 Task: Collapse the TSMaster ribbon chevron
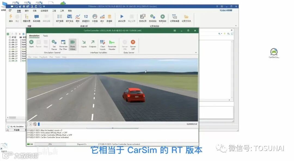pos(236,26)
